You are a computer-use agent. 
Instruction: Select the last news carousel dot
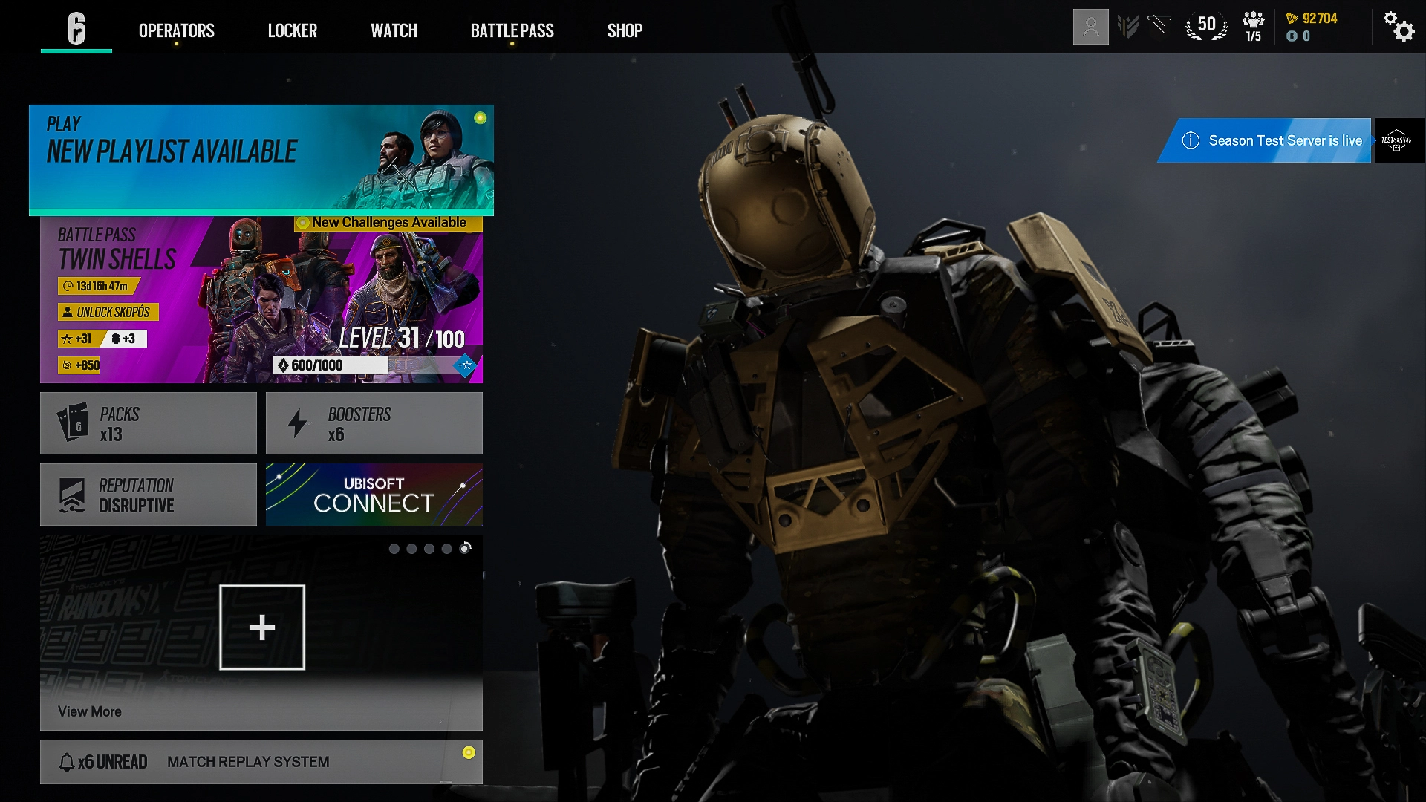465,549
